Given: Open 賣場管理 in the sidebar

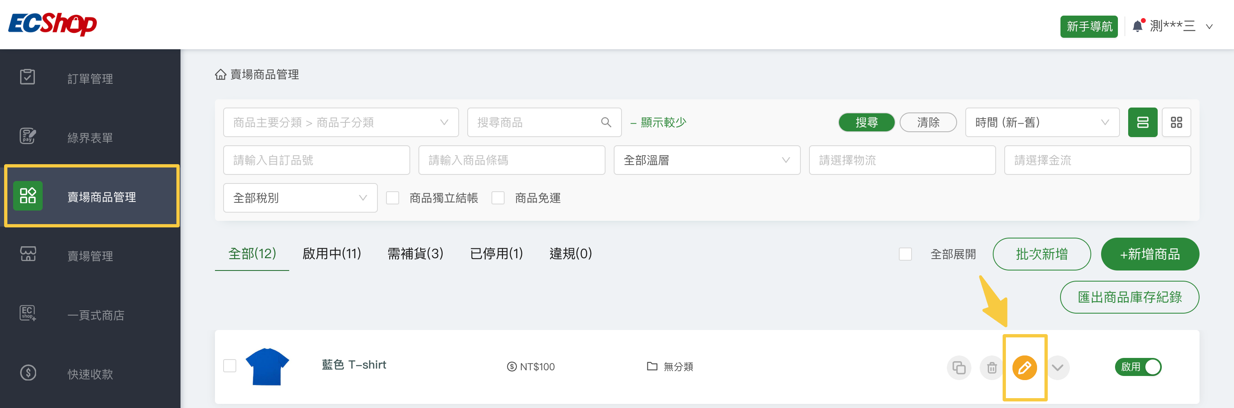Looking at the screenshot, I should pos(90,256).
